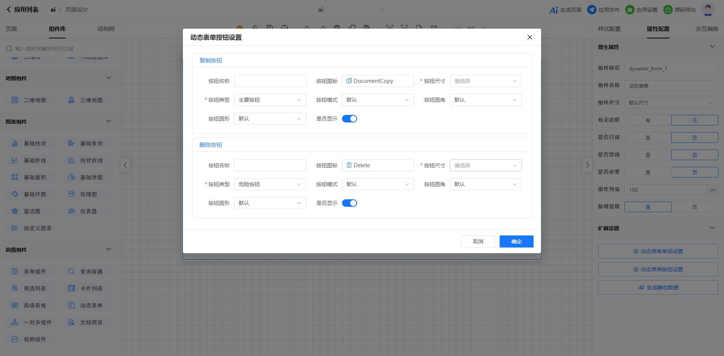724x356 pixels.
Task: Click the user avatar in header
Action: [707, 10]
